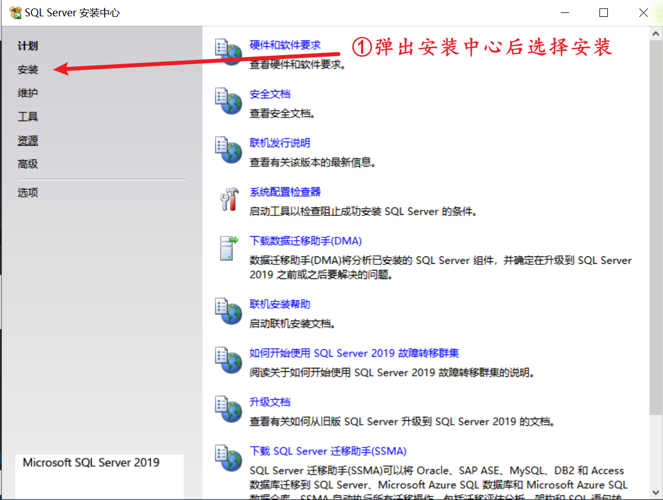Image resolution: width=663 pixels, height=500 pixels.
Task: Switch to the 高级 section
Action: pyautogui.click(x=28, y=164)
